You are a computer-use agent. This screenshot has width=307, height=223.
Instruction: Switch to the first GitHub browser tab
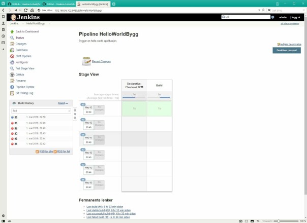(x=24, y=4)
